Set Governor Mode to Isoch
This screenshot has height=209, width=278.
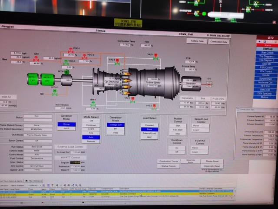pos(66,128)
